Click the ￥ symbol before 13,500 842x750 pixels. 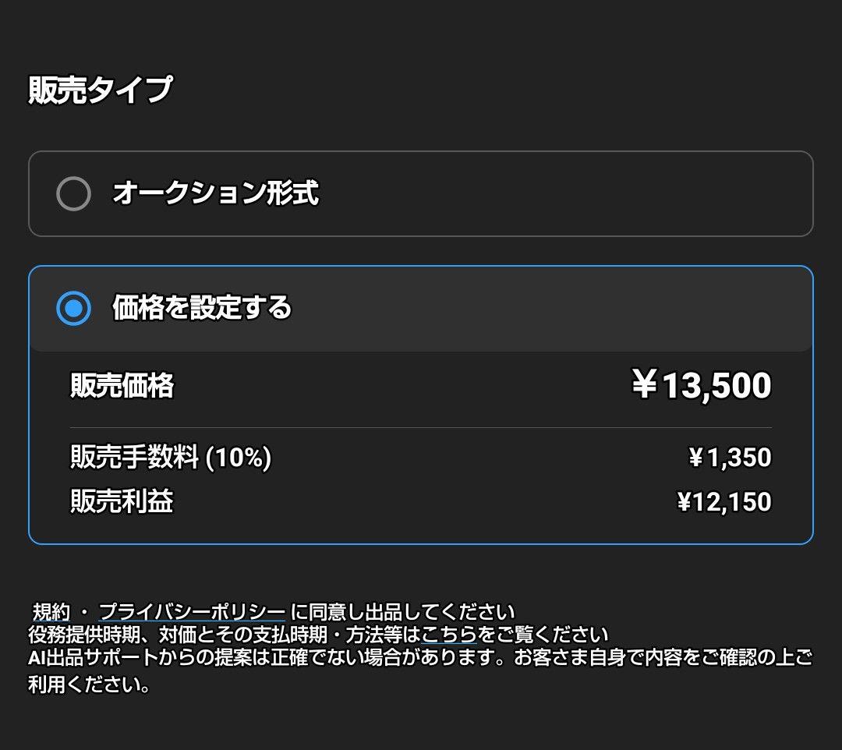pos(645,386)
